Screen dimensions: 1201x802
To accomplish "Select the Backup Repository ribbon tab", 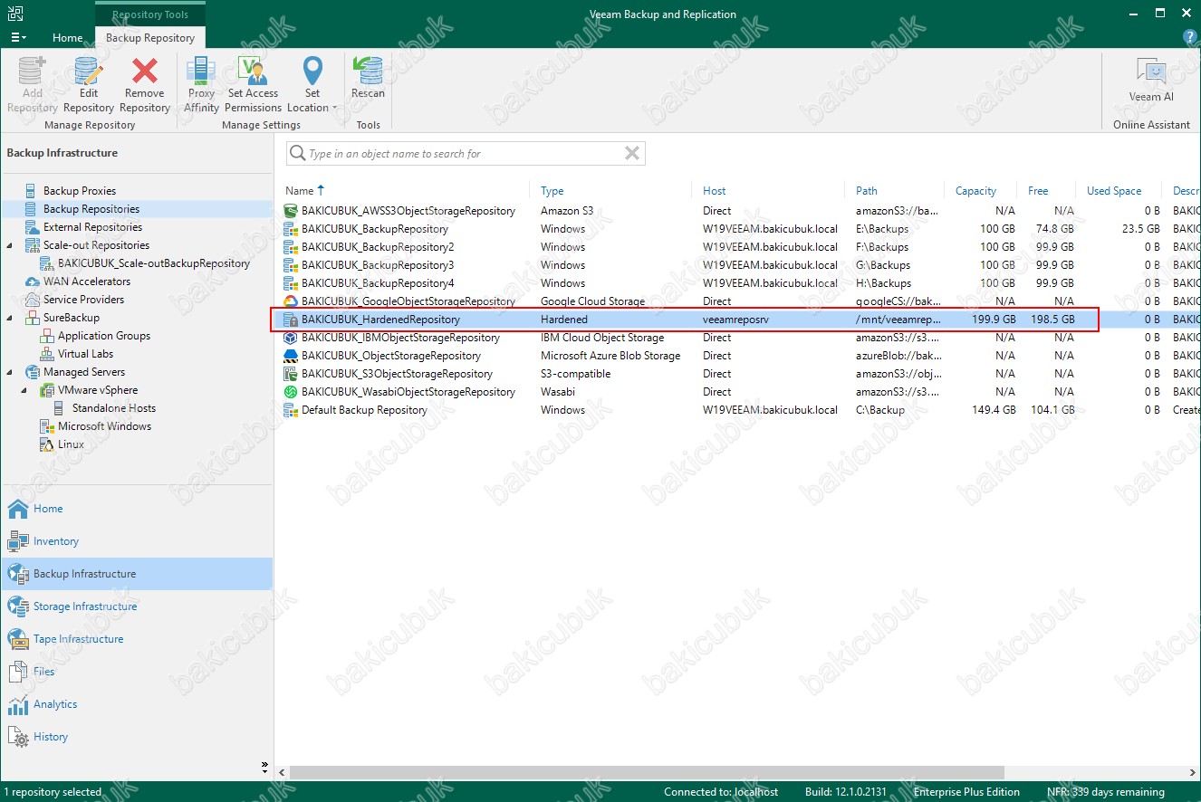I will 150,38.
